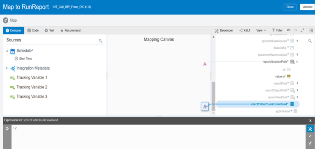Click the Sources search magnifier icon
Viewport: 315px width, 149px height.
[100, 41]
